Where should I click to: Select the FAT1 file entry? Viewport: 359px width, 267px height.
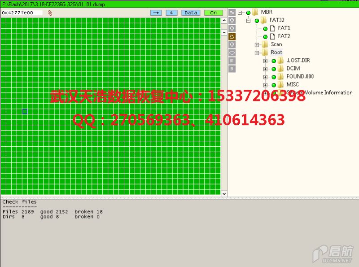point(284,28)
